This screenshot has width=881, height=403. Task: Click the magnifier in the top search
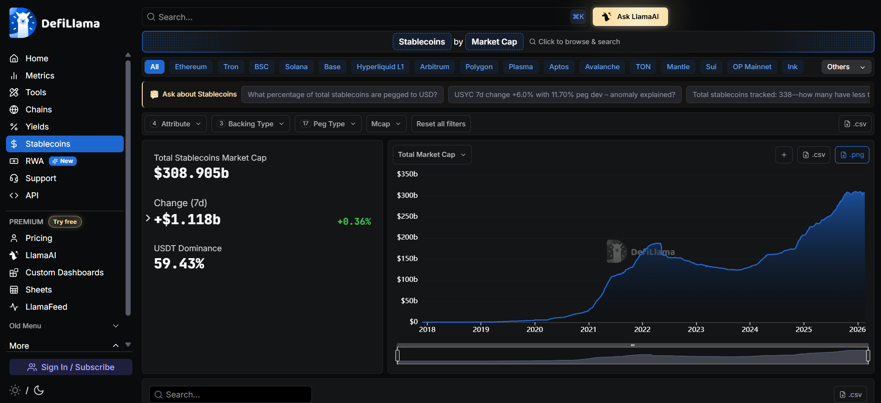[151, 17]
